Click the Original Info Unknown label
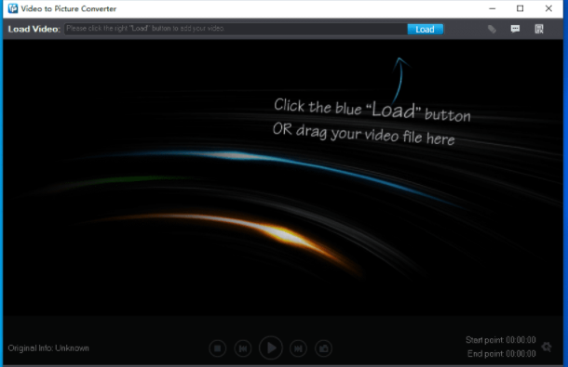 click(x=48, y=348)
